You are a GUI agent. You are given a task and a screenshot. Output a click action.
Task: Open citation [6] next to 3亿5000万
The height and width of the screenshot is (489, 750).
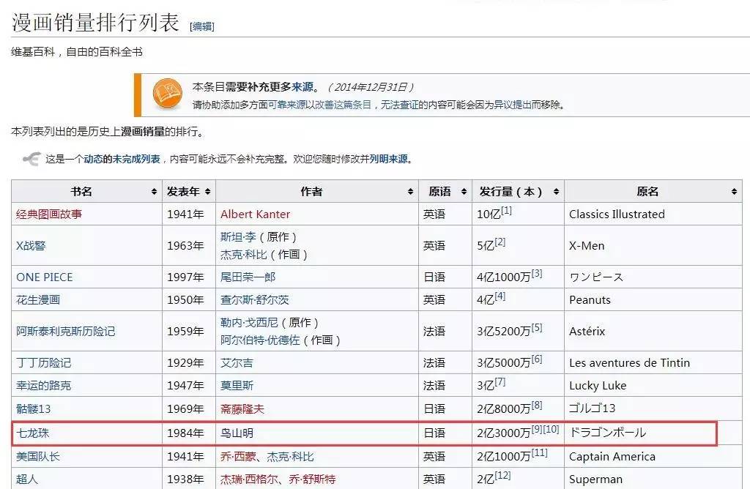[537, 359]
